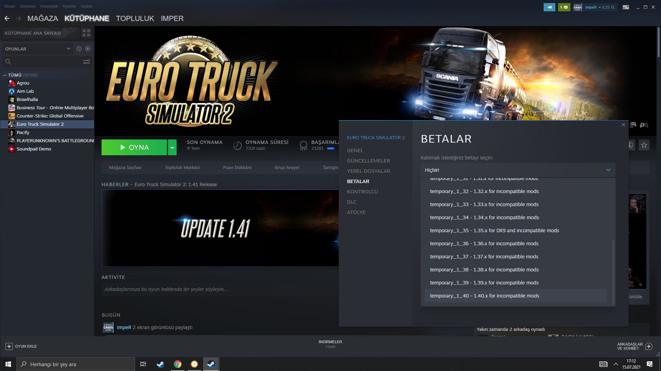Open advanced filter settings icon

pyautogui.click(x=86, y=62)
